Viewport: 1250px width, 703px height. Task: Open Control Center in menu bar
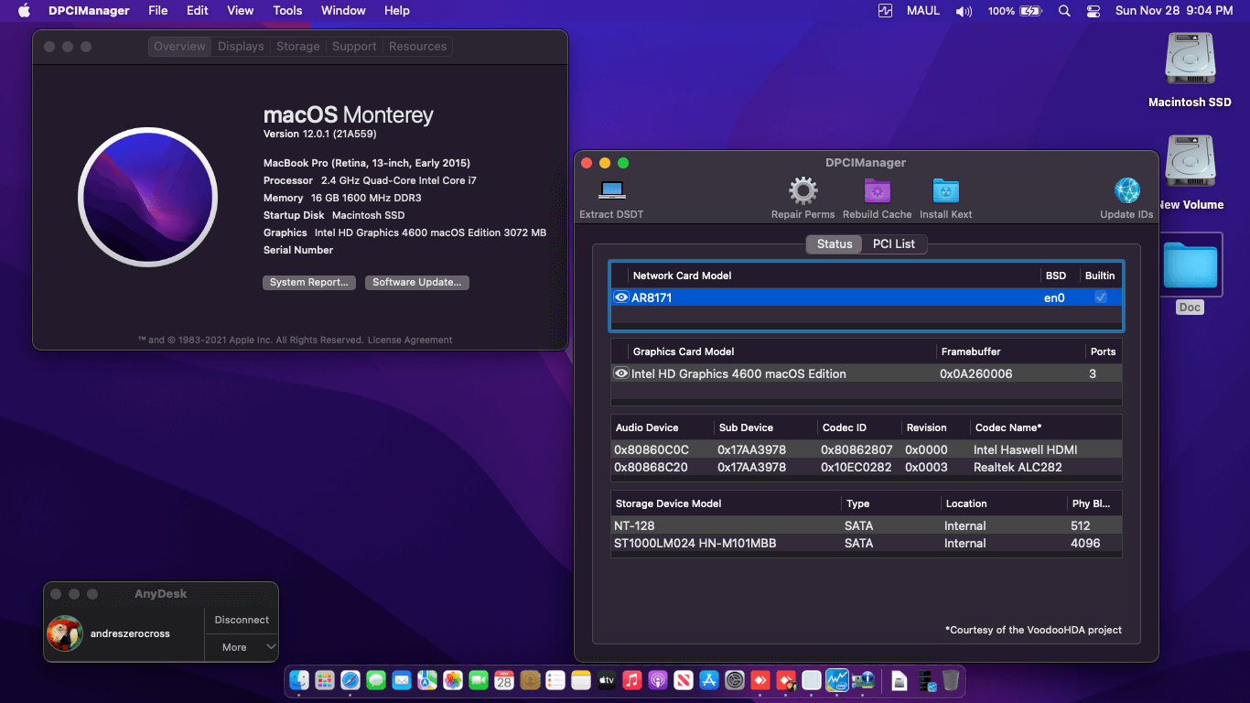(1094, 11)
